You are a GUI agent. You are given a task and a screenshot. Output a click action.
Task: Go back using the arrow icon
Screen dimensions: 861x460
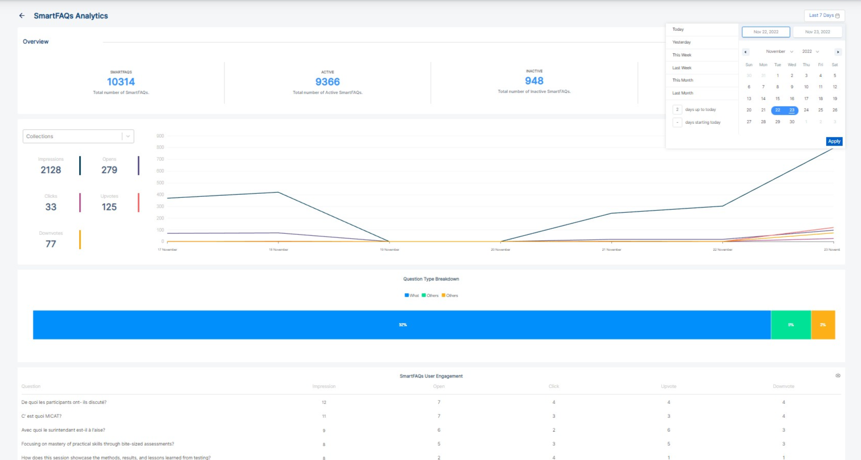coord(22,15)
